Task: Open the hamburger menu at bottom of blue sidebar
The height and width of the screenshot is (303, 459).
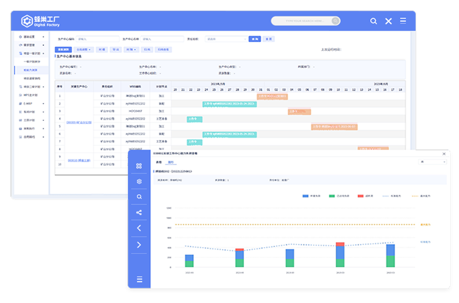Action: point(139,279)
